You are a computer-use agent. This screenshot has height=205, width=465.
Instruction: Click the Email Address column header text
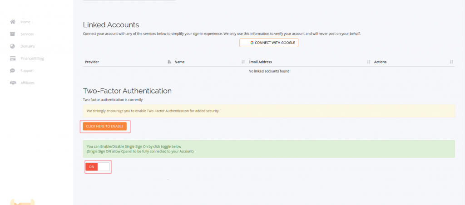coord(260,62)
